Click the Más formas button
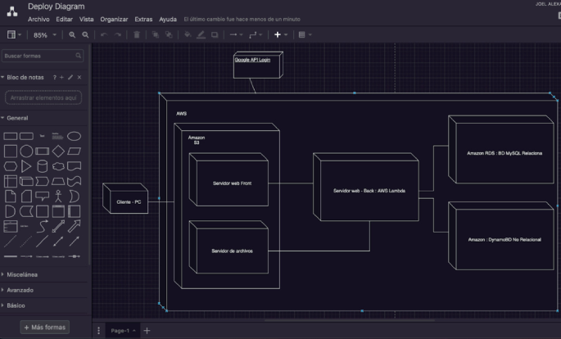 (x=45, y=328)
